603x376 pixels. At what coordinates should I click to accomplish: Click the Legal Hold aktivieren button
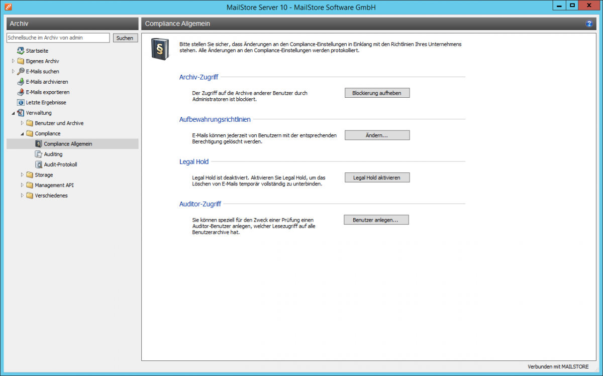pos(377,177)
